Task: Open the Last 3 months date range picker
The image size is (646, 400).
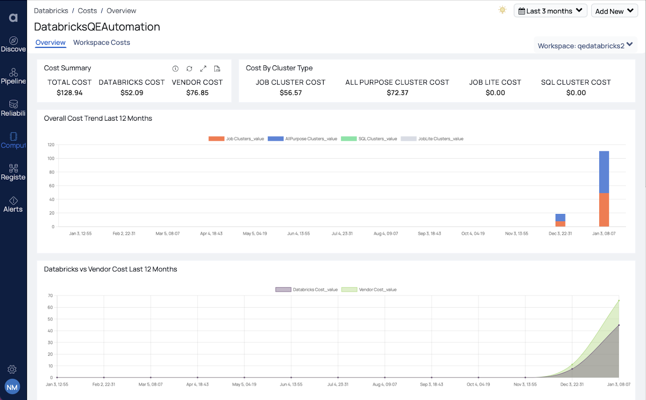Action: pyautogui.click(x=550, y=11)
